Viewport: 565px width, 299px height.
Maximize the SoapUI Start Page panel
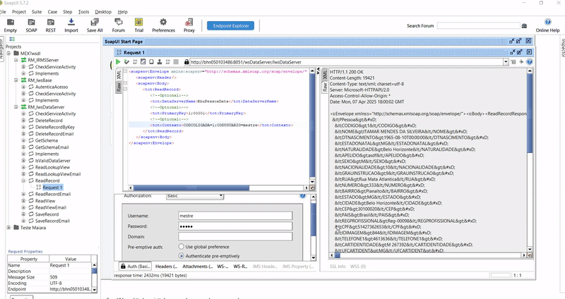click(519, 41)
